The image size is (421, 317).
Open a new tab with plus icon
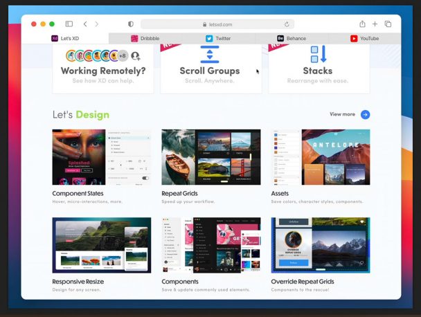pos(375,24)
